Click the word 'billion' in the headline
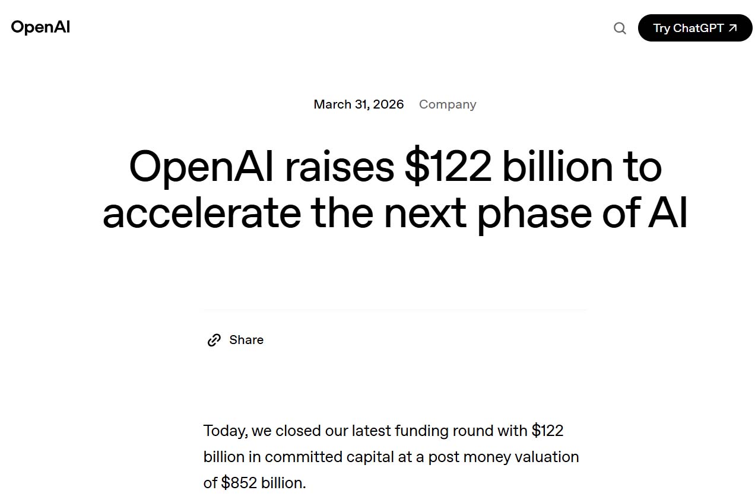Image resolution: width=755 pixels, height=503 pixels. click(557, 166)
